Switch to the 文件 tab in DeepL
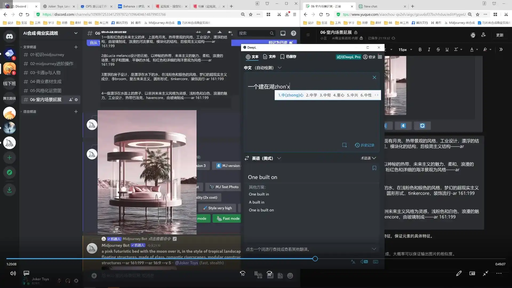The height and width of the screenshot is (288, 512). click(269, 57)
